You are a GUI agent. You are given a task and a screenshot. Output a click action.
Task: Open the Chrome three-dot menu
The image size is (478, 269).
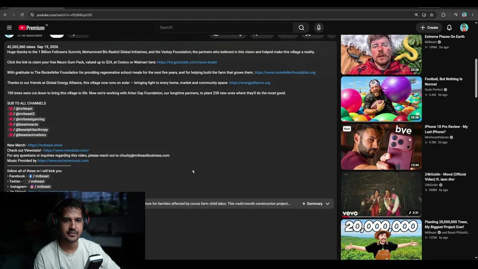473,15
